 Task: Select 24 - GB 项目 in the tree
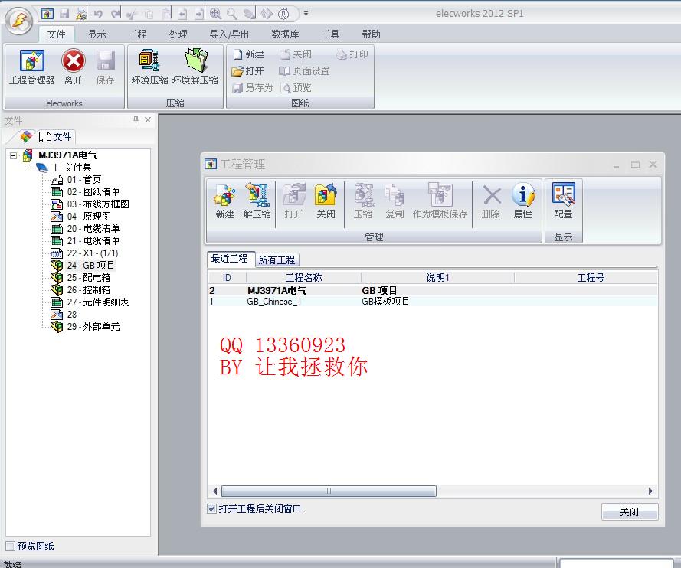tap(83, 265)
